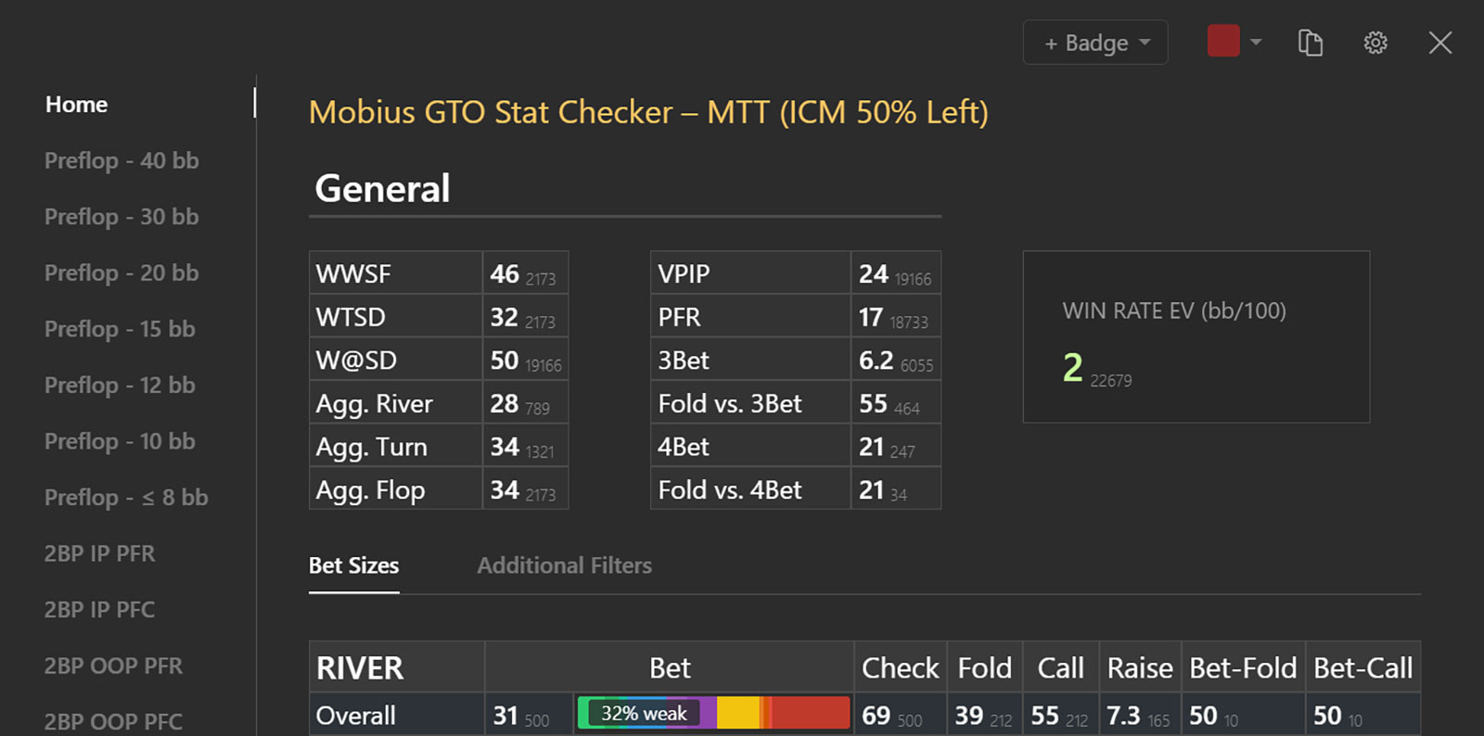
Task: Click the river bet size color bar
Action: [712, 714]
